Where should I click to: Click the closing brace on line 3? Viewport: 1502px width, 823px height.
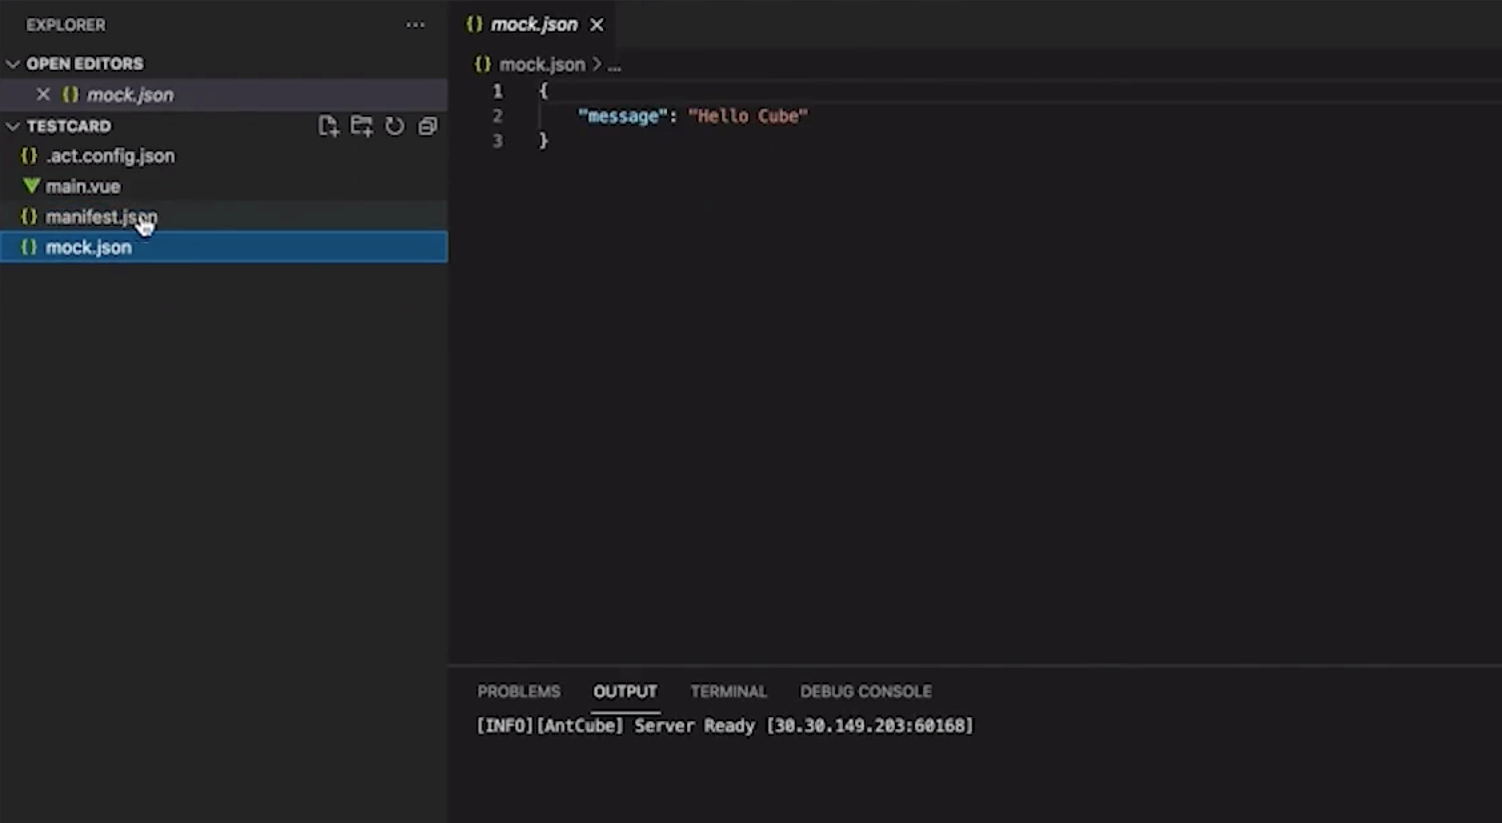[x=543, y=141]
